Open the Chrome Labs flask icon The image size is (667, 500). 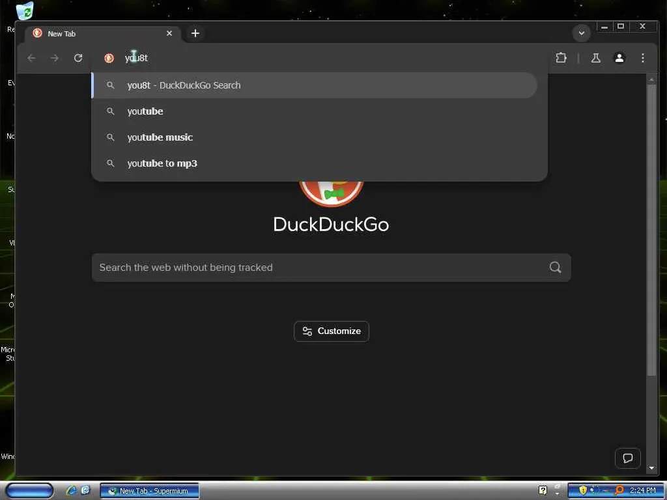(595, 58)
